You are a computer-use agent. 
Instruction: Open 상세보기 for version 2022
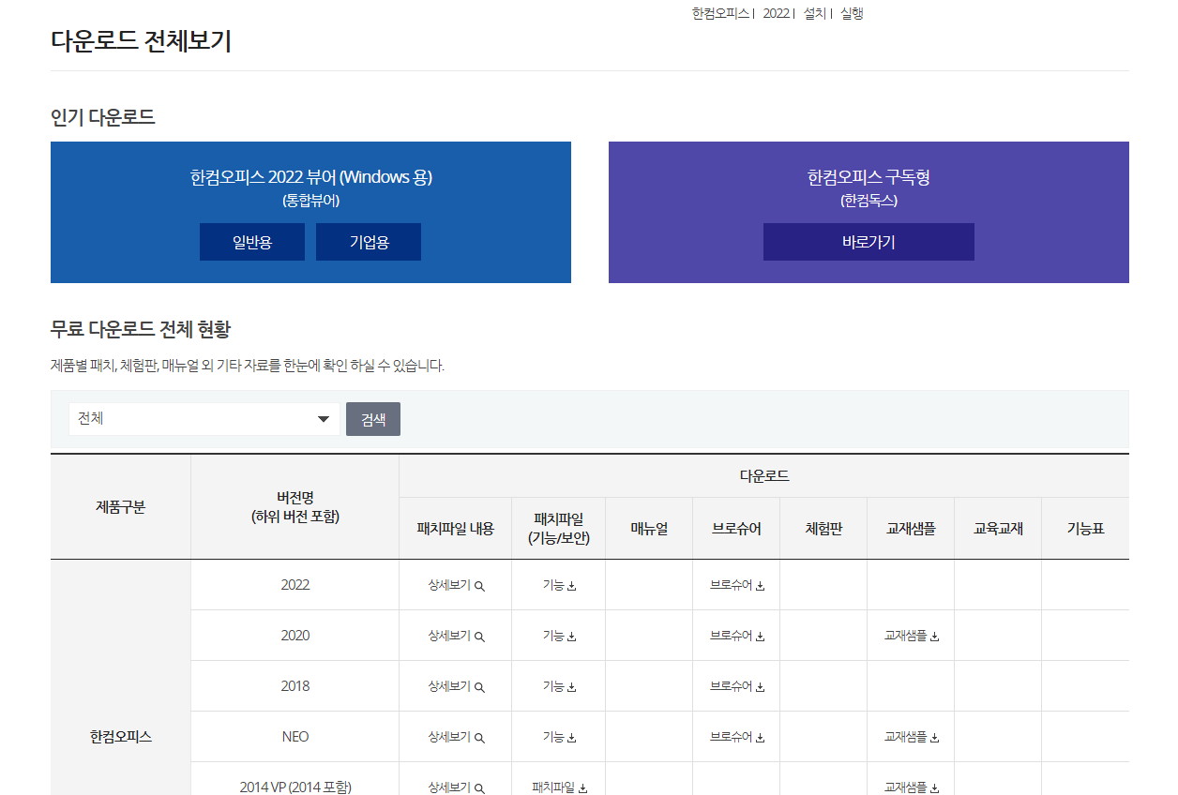[x=456, y=585]
